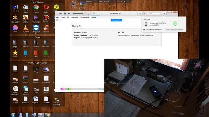Open the Explay Hit folder icon

coord(36,44)
